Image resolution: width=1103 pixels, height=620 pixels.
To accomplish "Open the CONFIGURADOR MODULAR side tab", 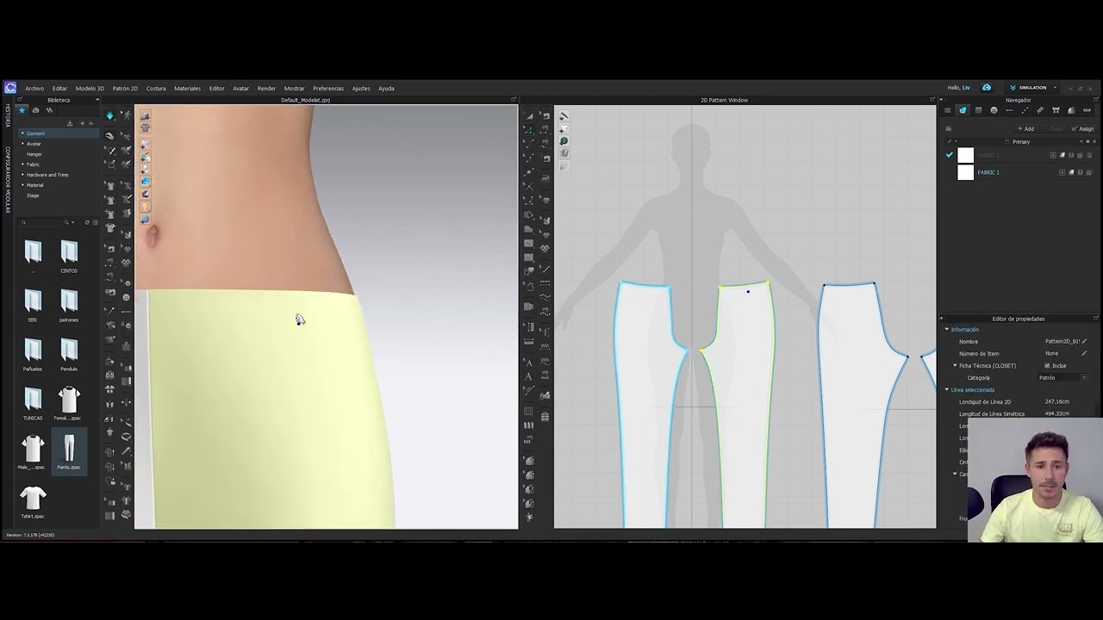I will click(8, 180).
